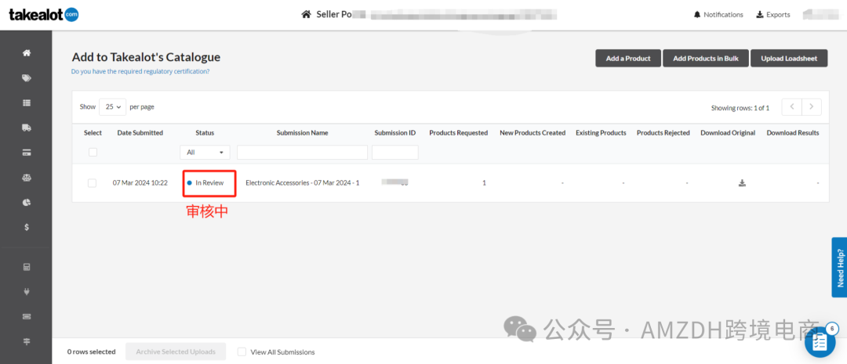Click the Showing rows: 1 of 1 text
Screen dimensions: 847x364
740,108
